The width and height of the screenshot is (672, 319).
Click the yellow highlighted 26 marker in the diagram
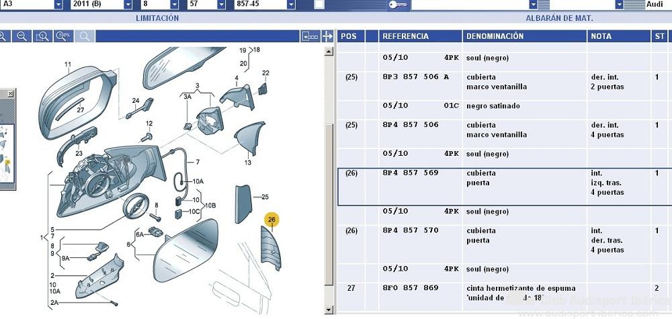pyautogui.click(x=271, y=220)
